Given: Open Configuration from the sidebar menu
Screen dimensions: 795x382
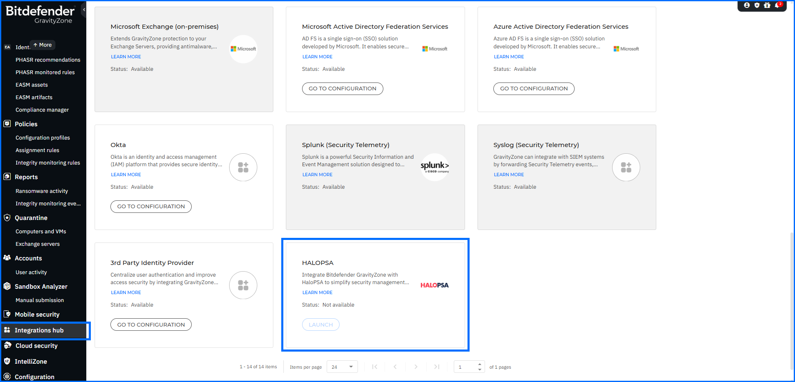Looking at the screenshot, I should point(7,376).
